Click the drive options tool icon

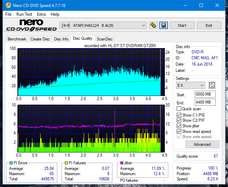tap(153, 25)
